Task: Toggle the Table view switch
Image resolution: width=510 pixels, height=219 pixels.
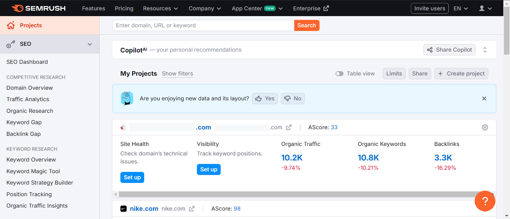Action: (339, 74)
